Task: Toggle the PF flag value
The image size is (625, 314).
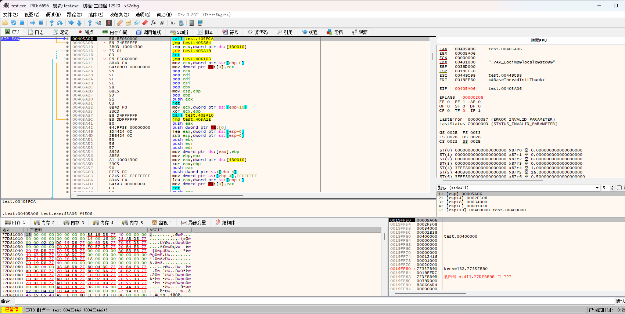Action: [x=464, y=102]
